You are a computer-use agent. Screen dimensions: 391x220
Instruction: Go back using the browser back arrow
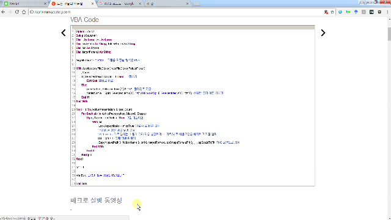(3, 12)
